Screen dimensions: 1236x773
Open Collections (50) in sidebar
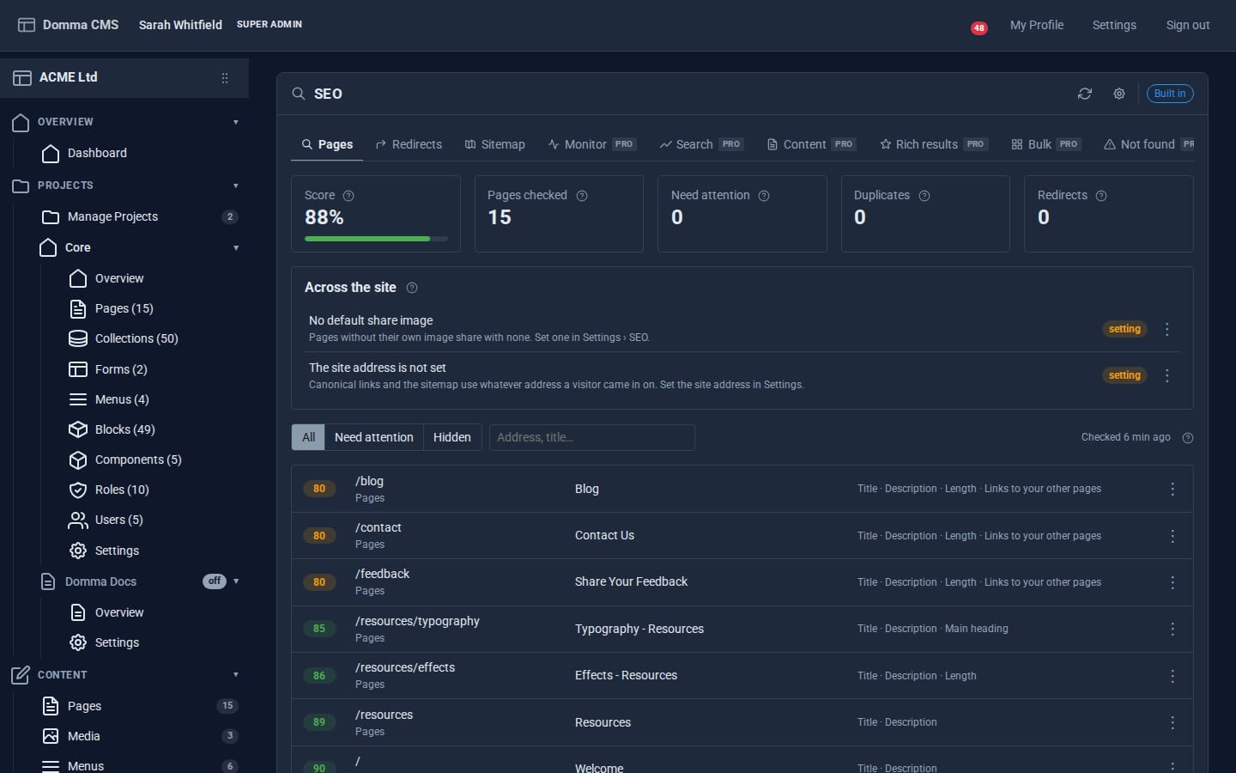tap(136, 338)
